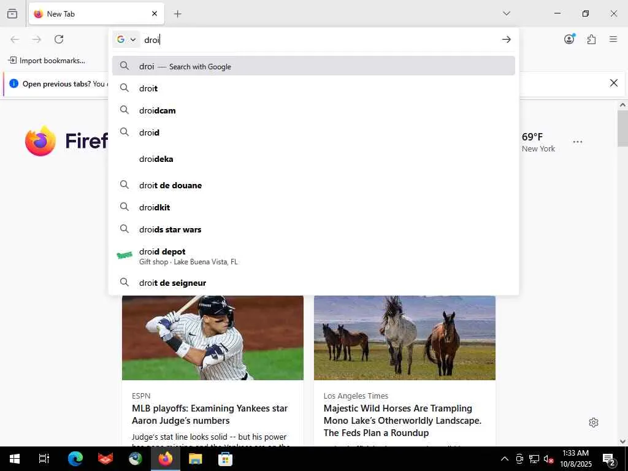Click the scrollbar down arrow
628x471 pixels.
click(x=622, y=442)
